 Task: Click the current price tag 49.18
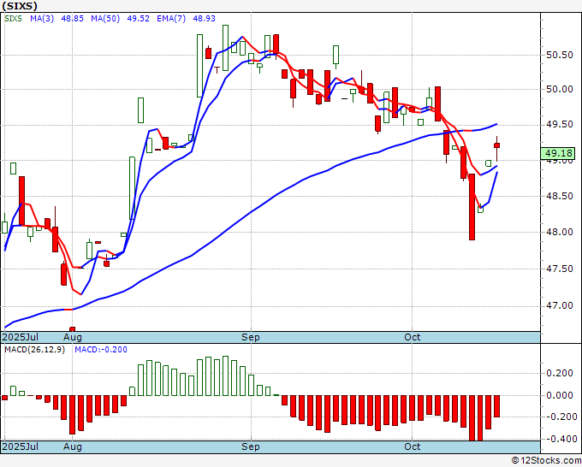(x=558, y=153)
